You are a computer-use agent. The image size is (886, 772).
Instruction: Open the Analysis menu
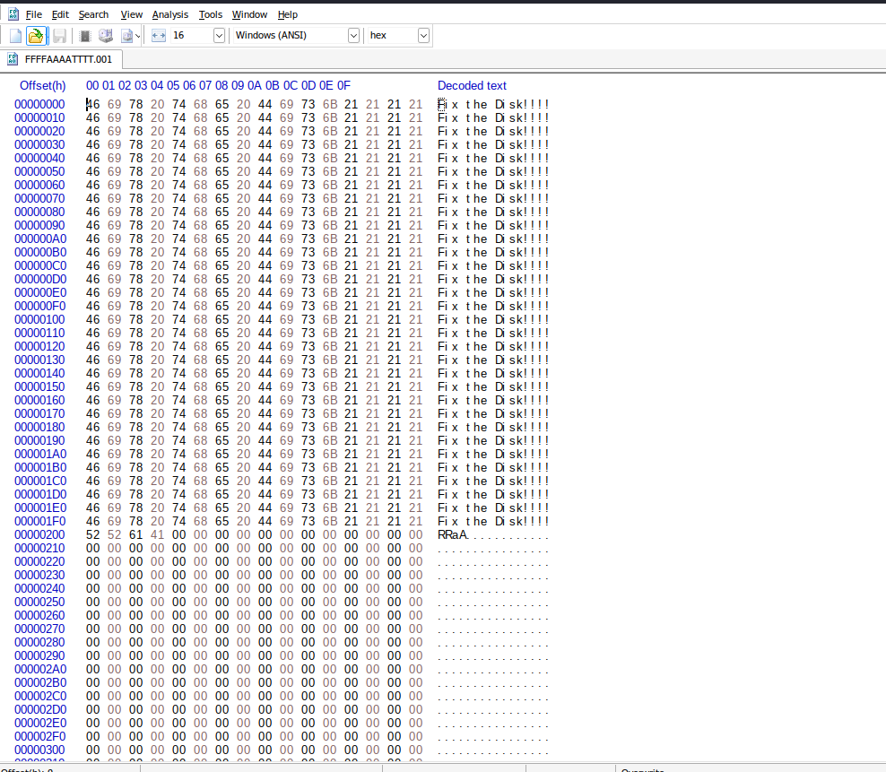[x=170, y=14]
